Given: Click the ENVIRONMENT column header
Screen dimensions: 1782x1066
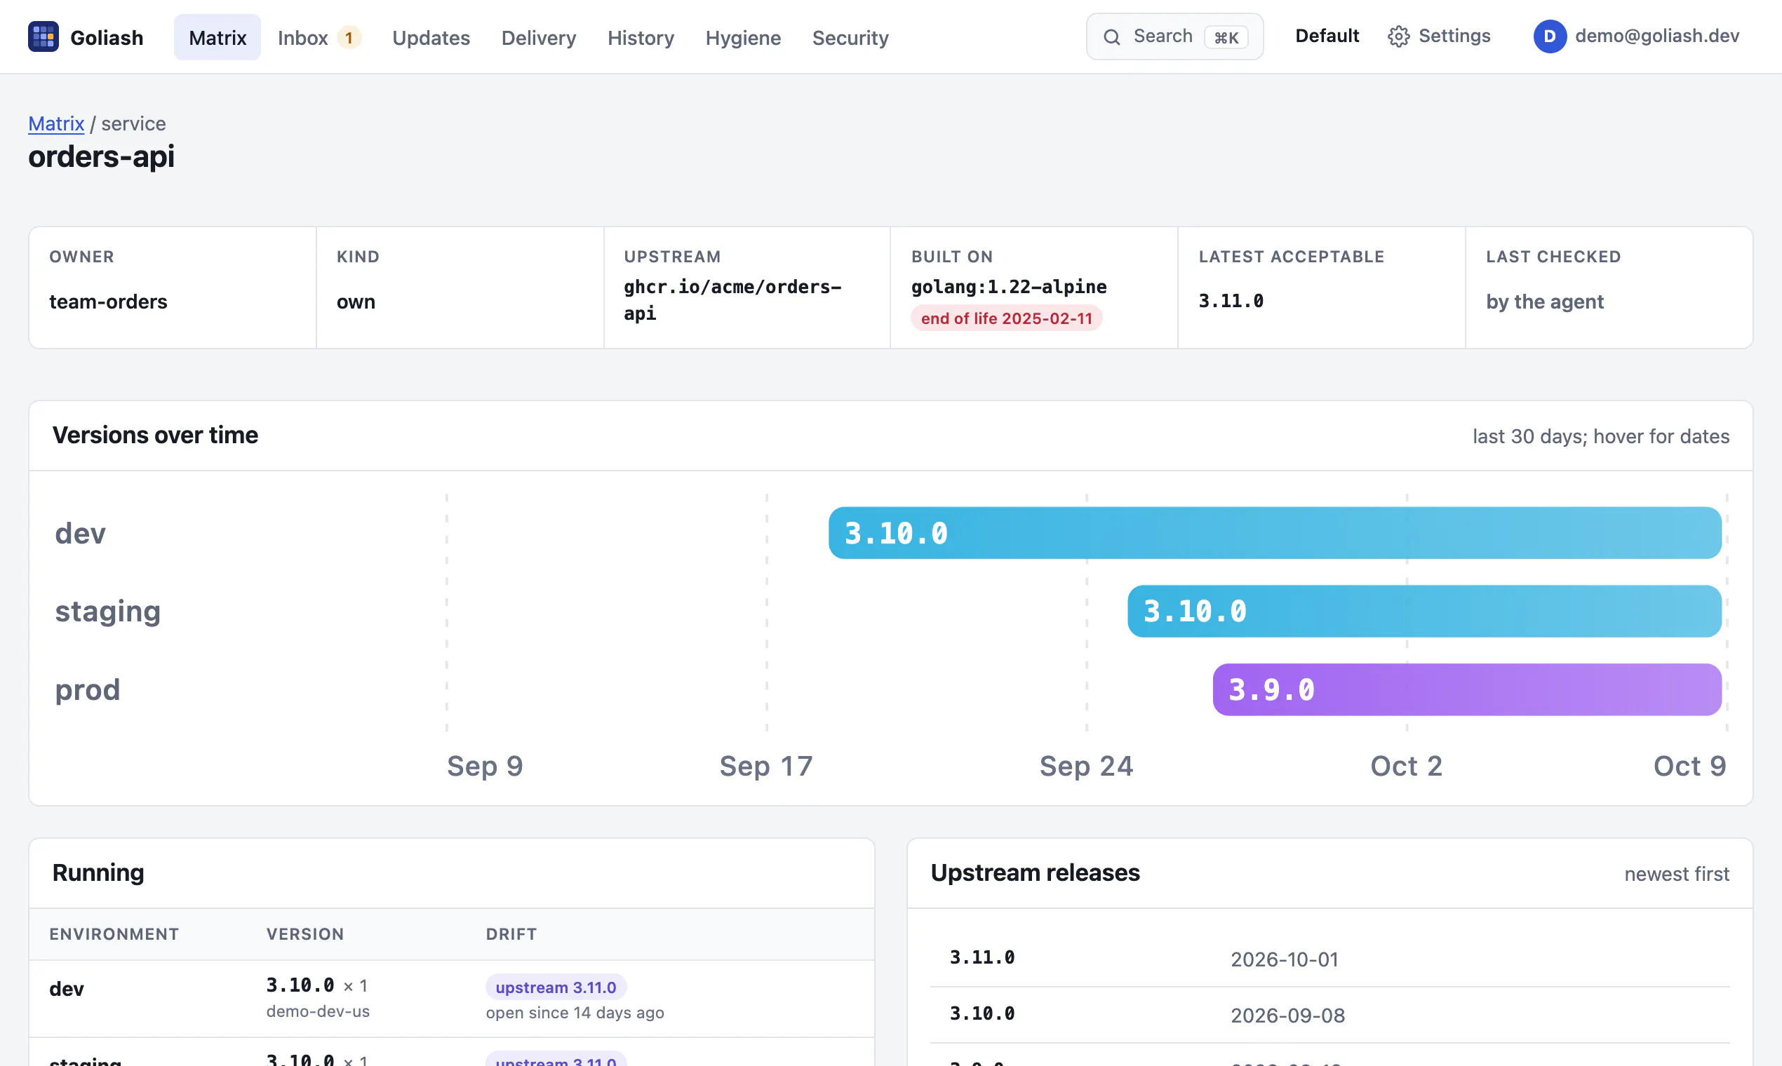Looking at the screenshot, I should coord(114,934).
